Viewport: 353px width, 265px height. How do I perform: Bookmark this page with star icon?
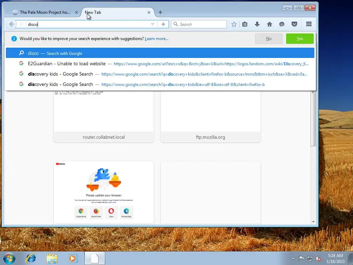point(234,24)
